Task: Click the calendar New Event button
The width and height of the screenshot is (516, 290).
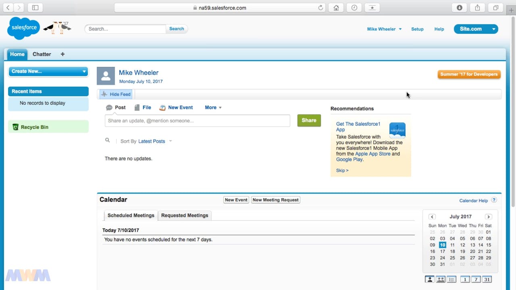Action: tap(236, 200)
